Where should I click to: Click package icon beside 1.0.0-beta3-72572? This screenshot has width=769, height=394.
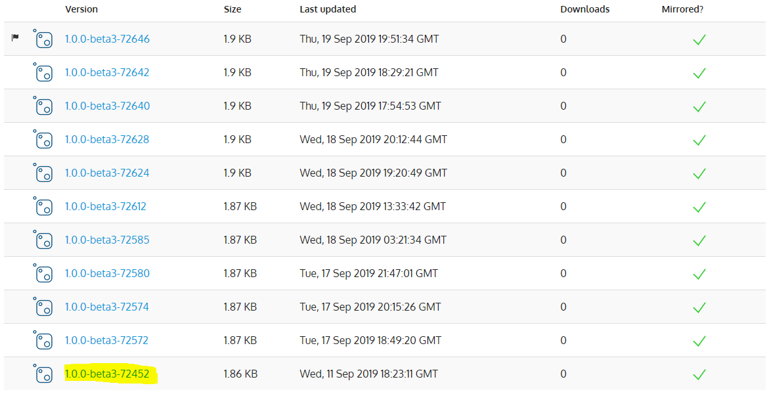pos(43,341)
